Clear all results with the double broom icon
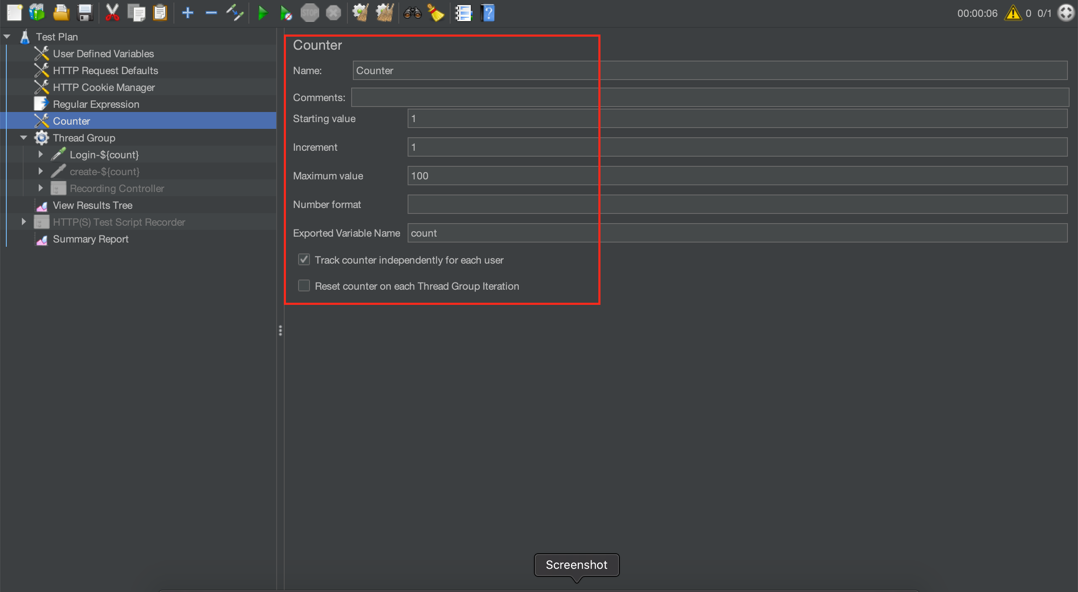Screen dimensions: 1078x592 [x=384, y=13]
